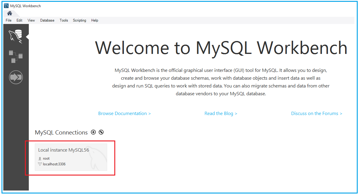Select the MySQL connections dolphin sidebar icon
Viewport: 361px width, 195px height.
16,37
